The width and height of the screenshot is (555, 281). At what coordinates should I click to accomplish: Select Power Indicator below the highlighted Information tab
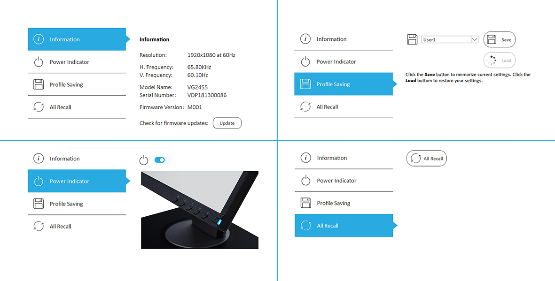77,62
